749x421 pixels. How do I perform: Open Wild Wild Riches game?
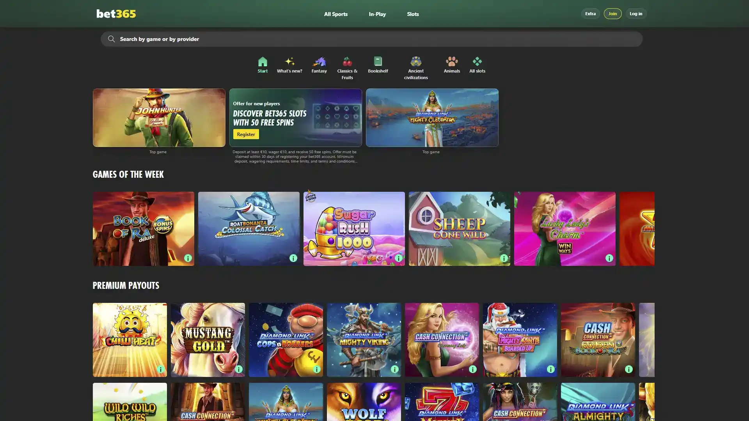point(130,402)
